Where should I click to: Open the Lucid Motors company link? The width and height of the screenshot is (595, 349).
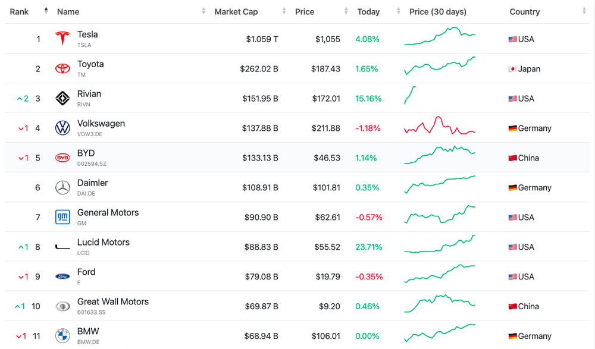click(x=103, y=242)
